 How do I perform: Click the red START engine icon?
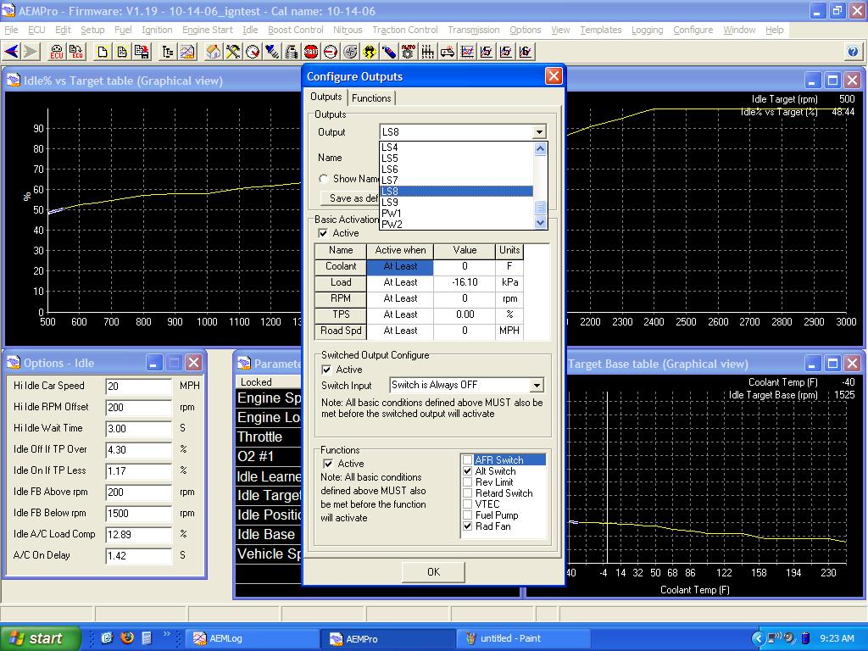[x=311, y=52]
